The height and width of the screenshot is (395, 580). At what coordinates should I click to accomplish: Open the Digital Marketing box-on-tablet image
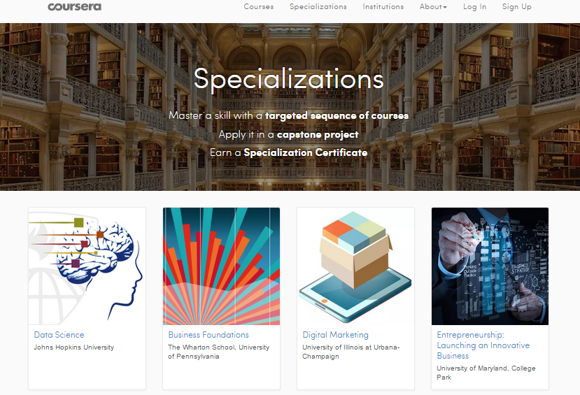click(355, 266)
